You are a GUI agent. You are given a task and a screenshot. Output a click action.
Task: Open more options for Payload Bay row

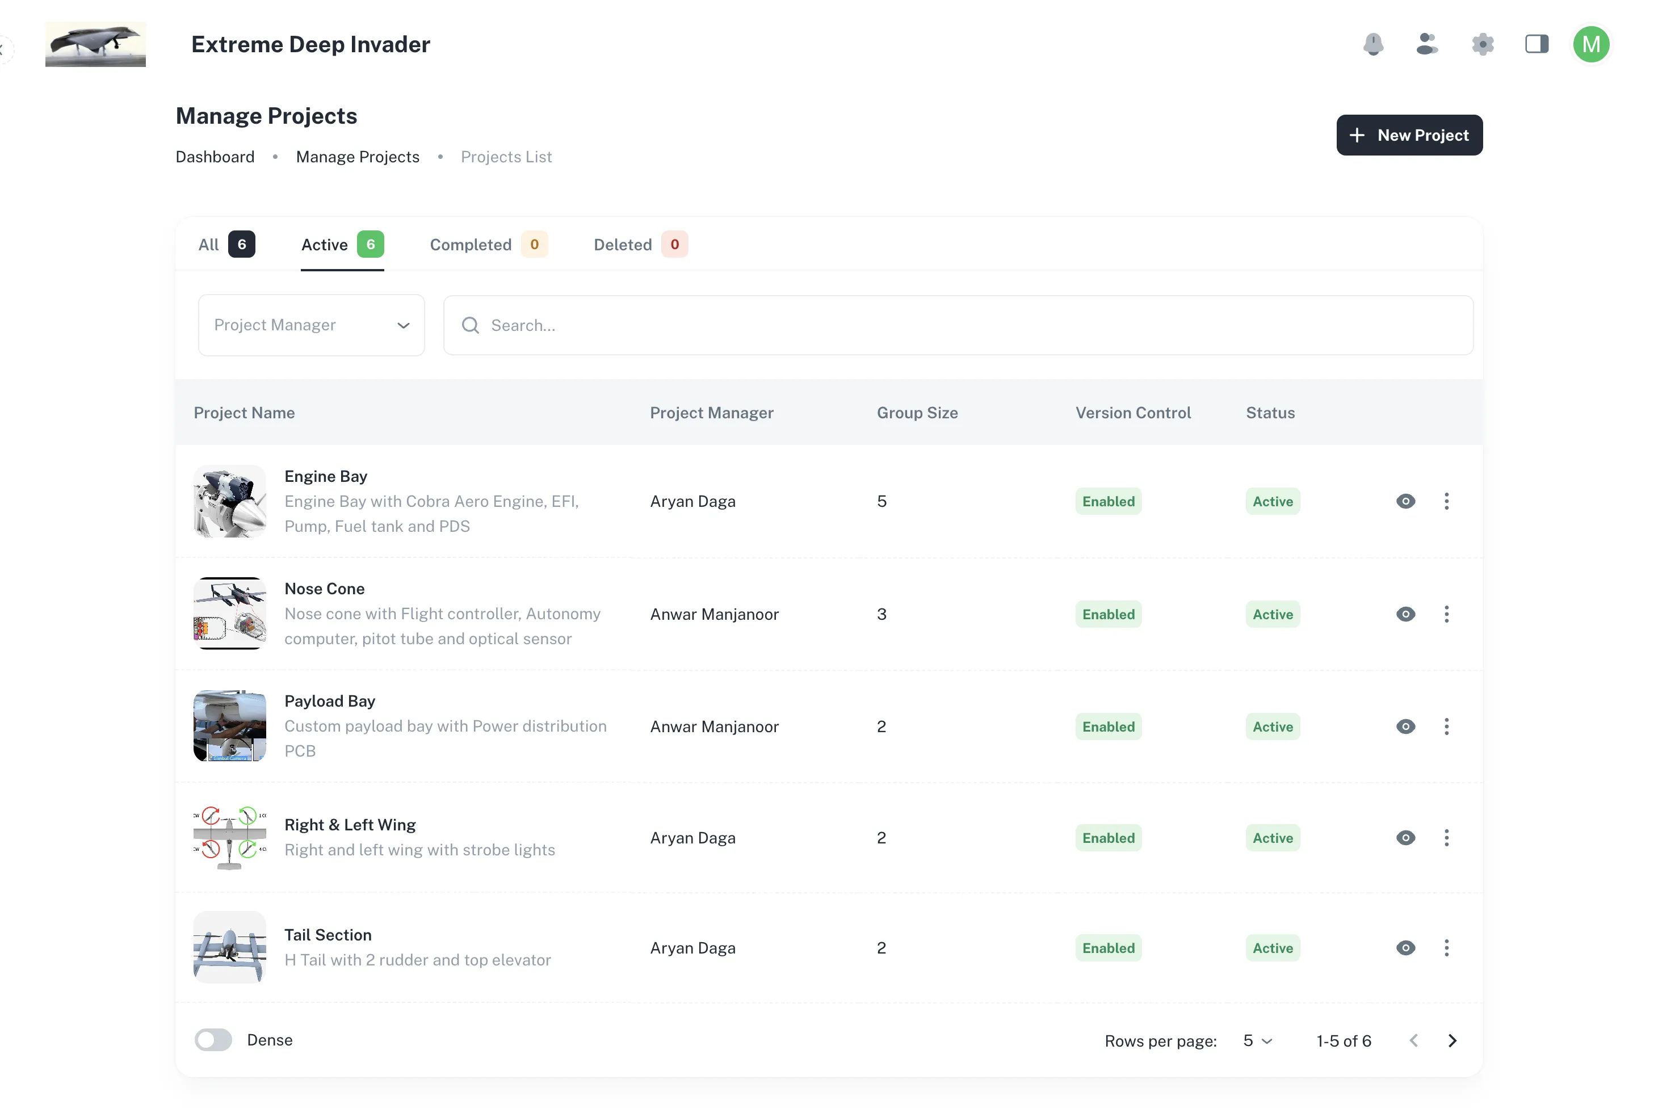1446,726
